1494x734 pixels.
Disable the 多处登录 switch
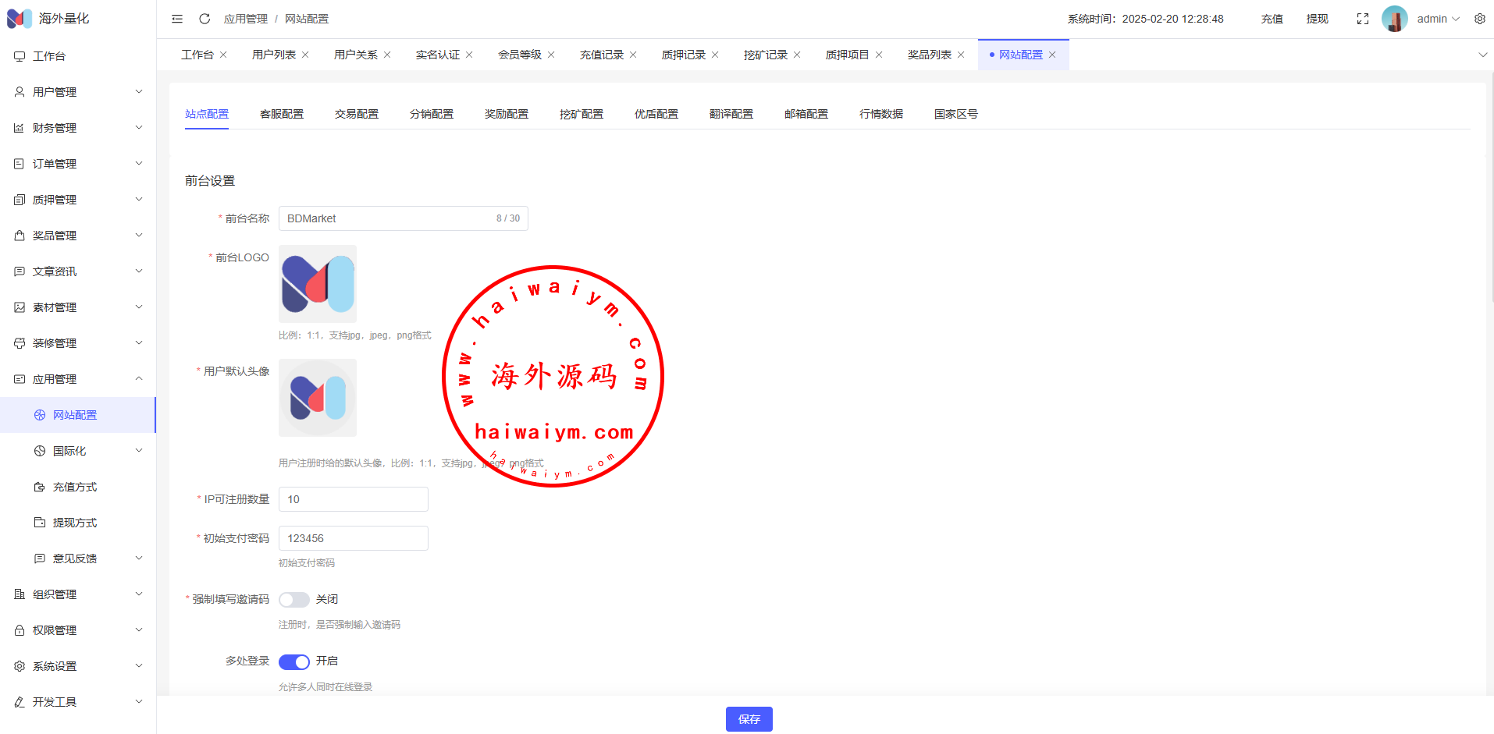click(x=294, y=661)
